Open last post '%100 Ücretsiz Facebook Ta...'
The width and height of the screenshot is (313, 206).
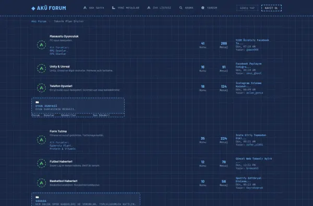[x=252, y=42]
